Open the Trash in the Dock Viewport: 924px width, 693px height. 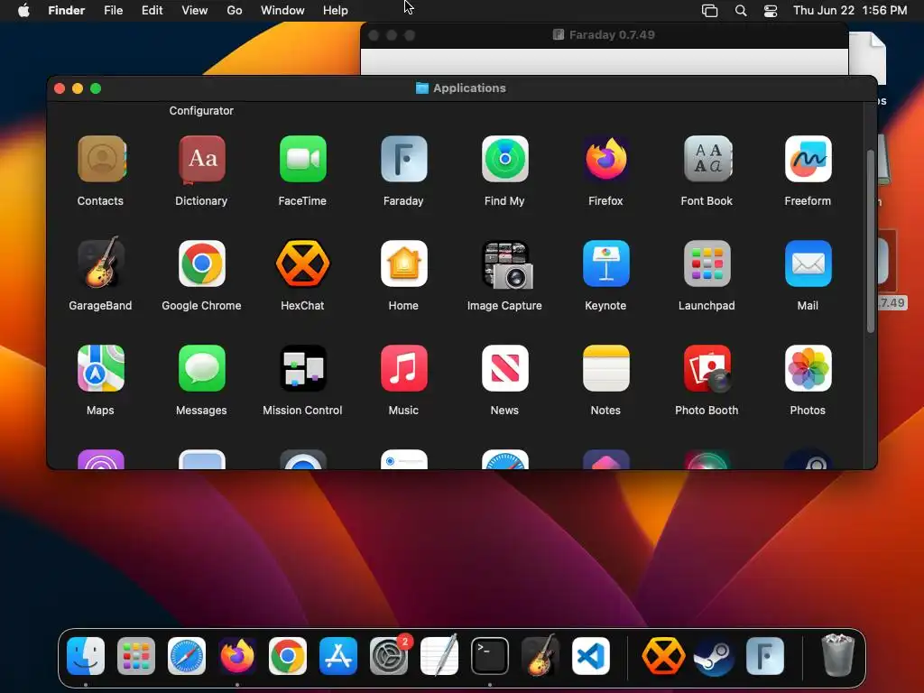pos(837,655)
